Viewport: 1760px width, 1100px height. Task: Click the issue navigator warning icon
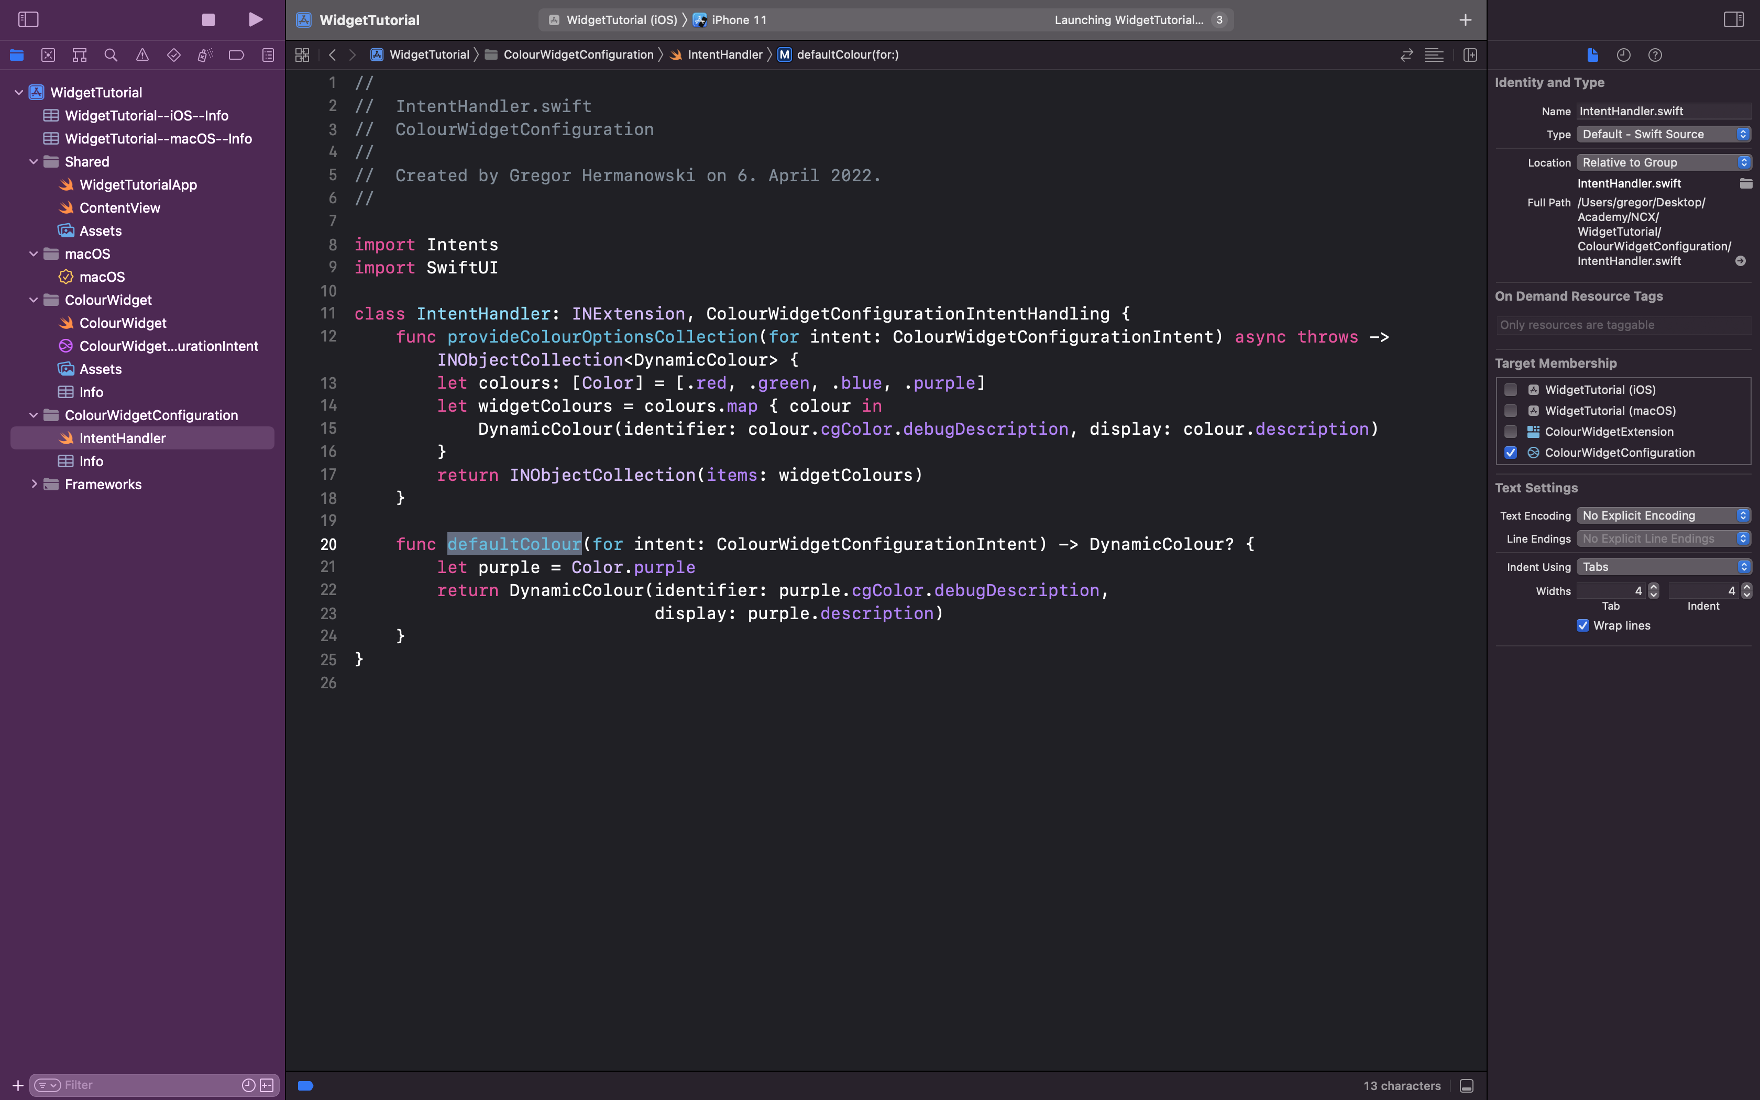point(142,56)
